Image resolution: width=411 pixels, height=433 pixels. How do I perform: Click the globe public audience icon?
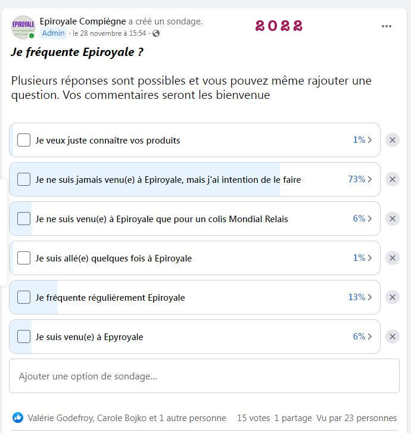(156, 33)
